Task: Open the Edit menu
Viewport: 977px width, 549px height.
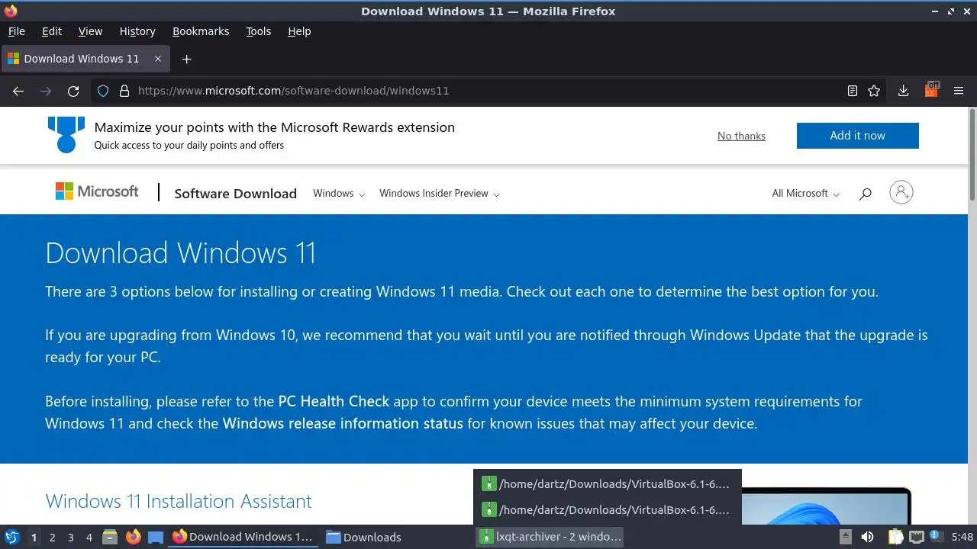Action: [x=52, y=31]
